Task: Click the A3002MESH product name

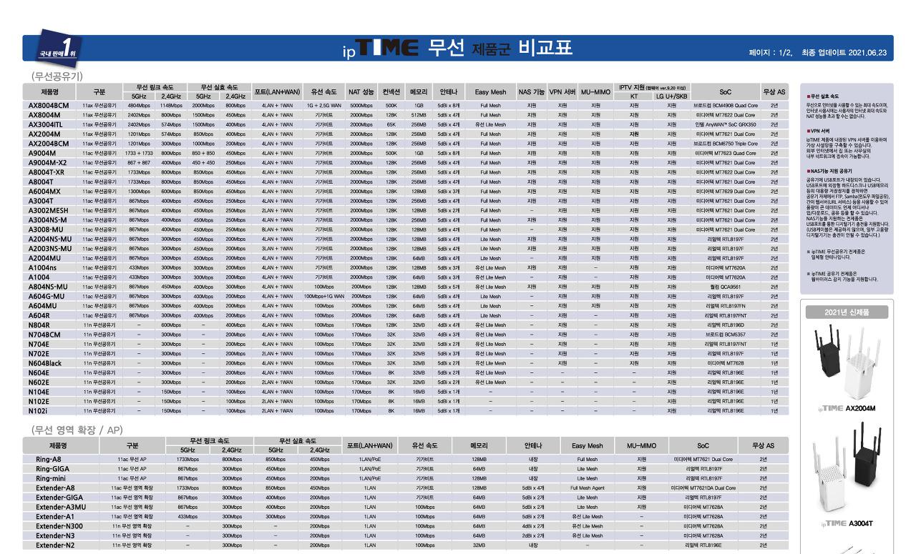Action: [x=47, y=210]
